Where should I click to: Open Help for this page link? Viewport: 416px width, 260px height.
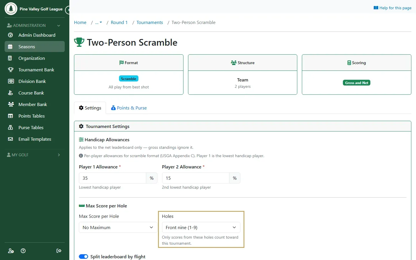click(x=392, y=8)
